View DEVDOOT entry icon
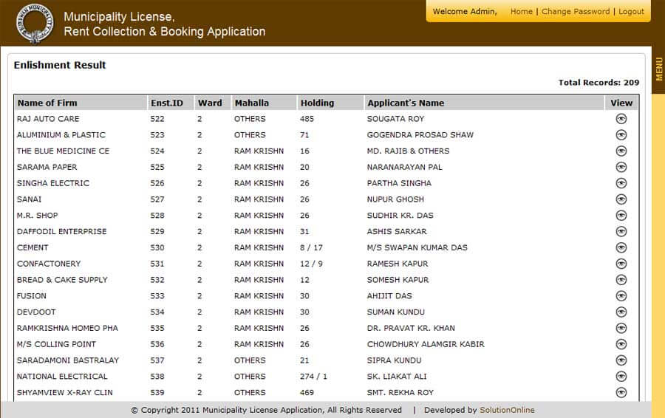 [621, 312]
